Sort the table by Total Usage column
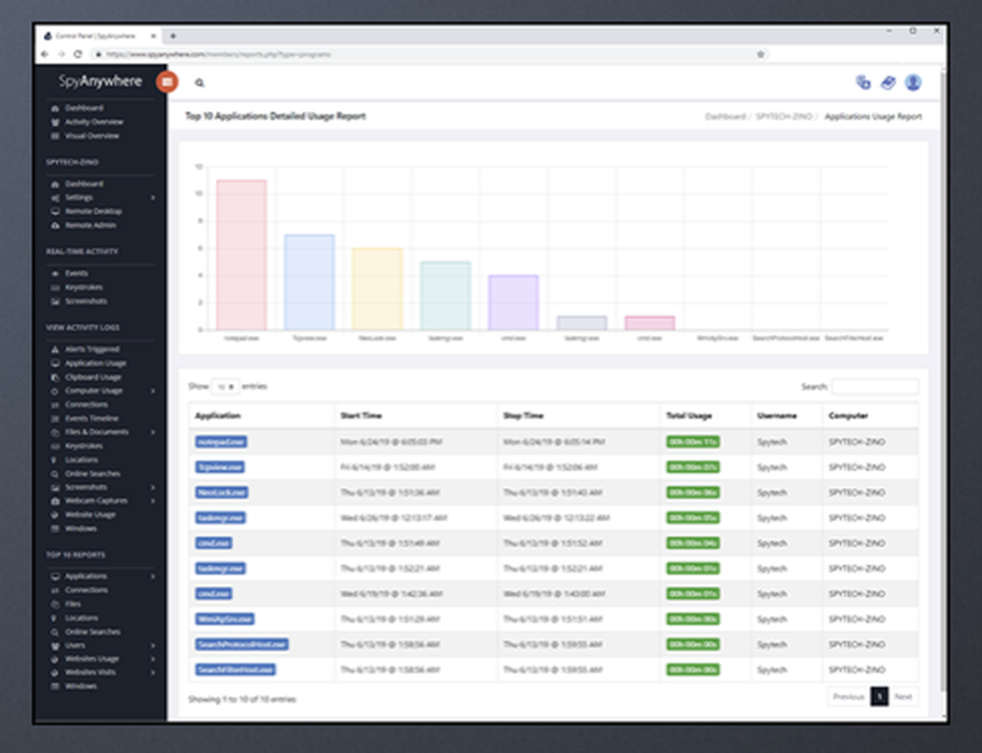The image size is (982, 753). coord(706,415)
